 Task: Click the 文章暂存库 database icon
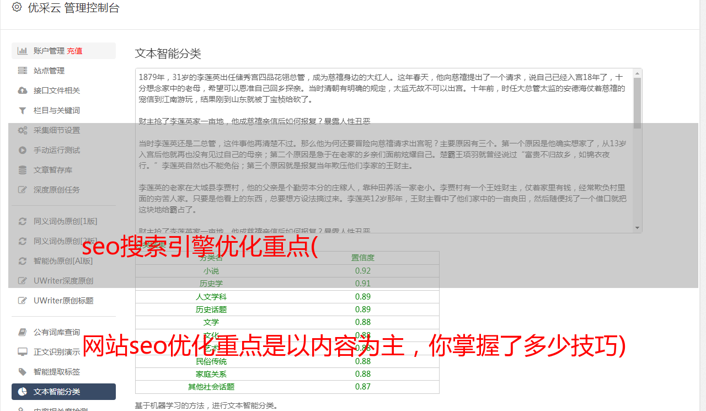(x=23, y=170)
